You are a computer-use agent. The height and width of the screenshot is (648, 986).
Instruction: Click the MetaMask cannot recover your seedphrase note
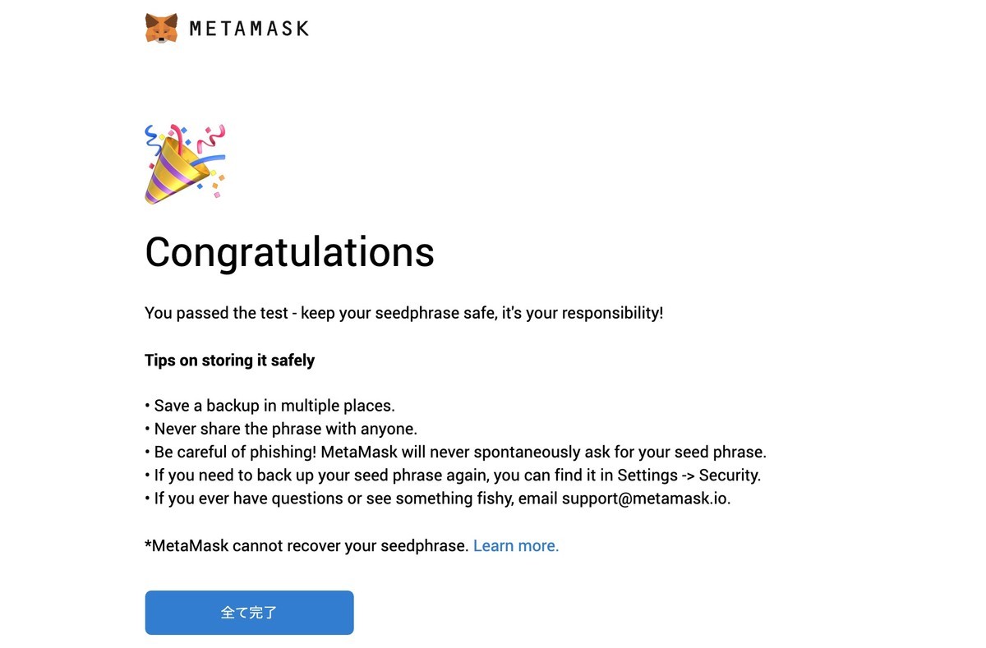click(306, 545)
